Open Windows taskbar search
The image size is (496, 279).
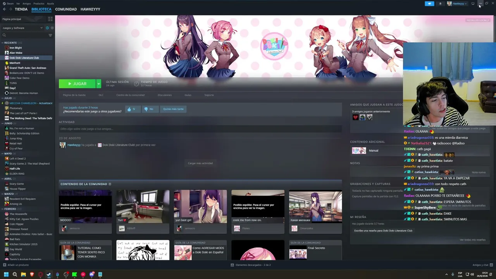[x=15, y=274]
